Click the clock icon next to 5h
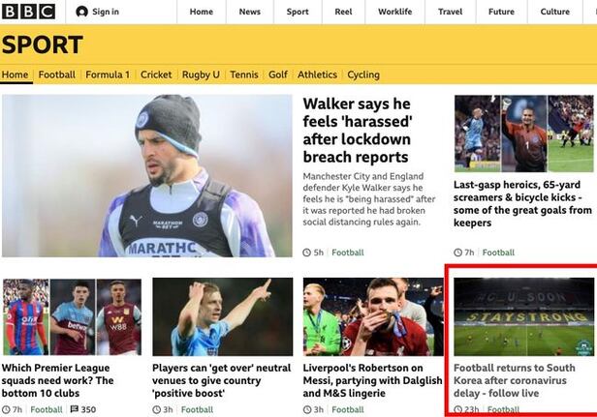The image size is (597, 417). 307,253
